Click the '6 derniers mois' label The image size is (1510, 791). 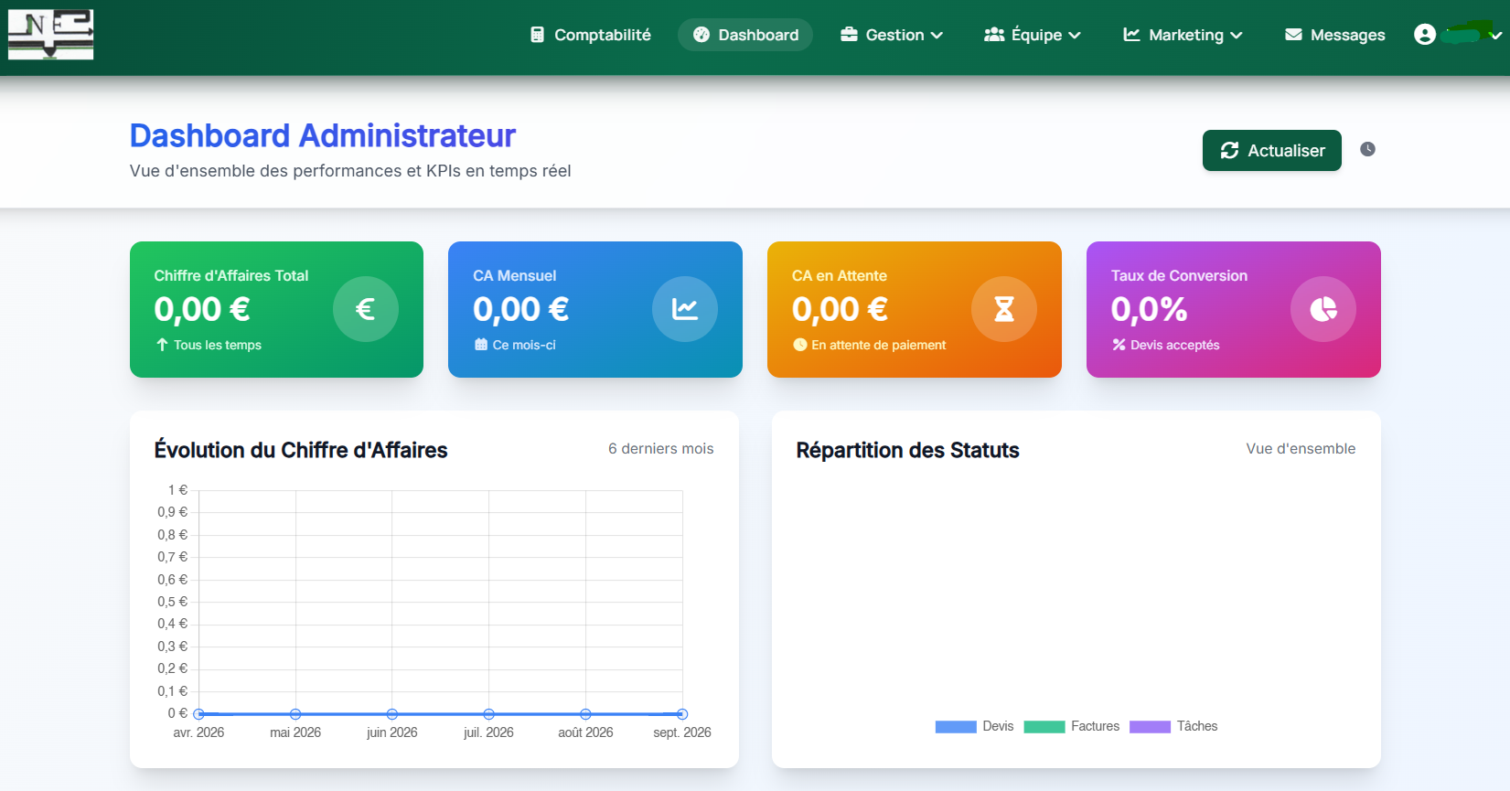click(x=661, y=449)
